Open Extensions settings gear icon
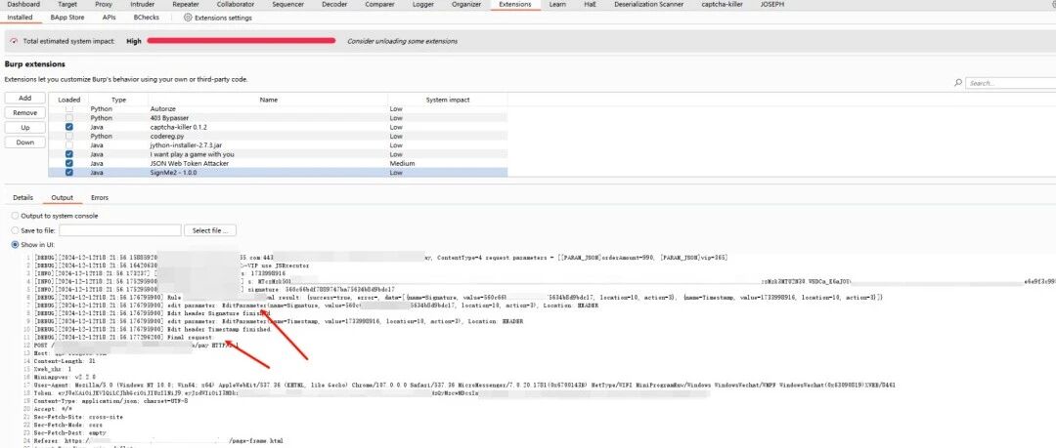This screenshot has height=448, width=1056. (188, 18)
